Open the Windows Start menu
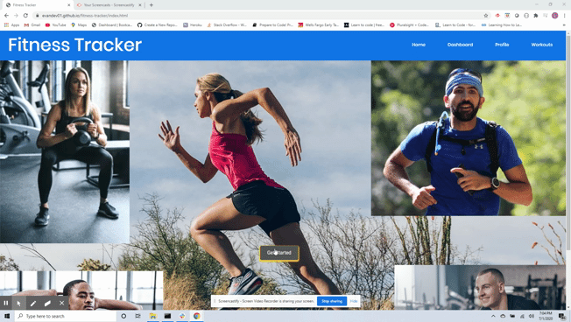The image size is (571, 322). (7, 316)
